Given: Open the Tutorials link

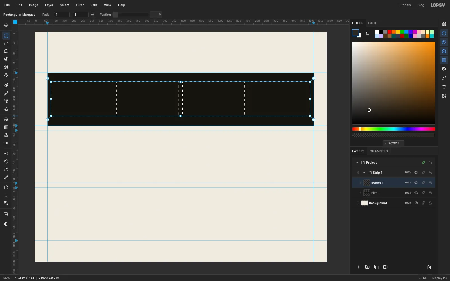Looking at the screenshot, I should pos(404,5).
